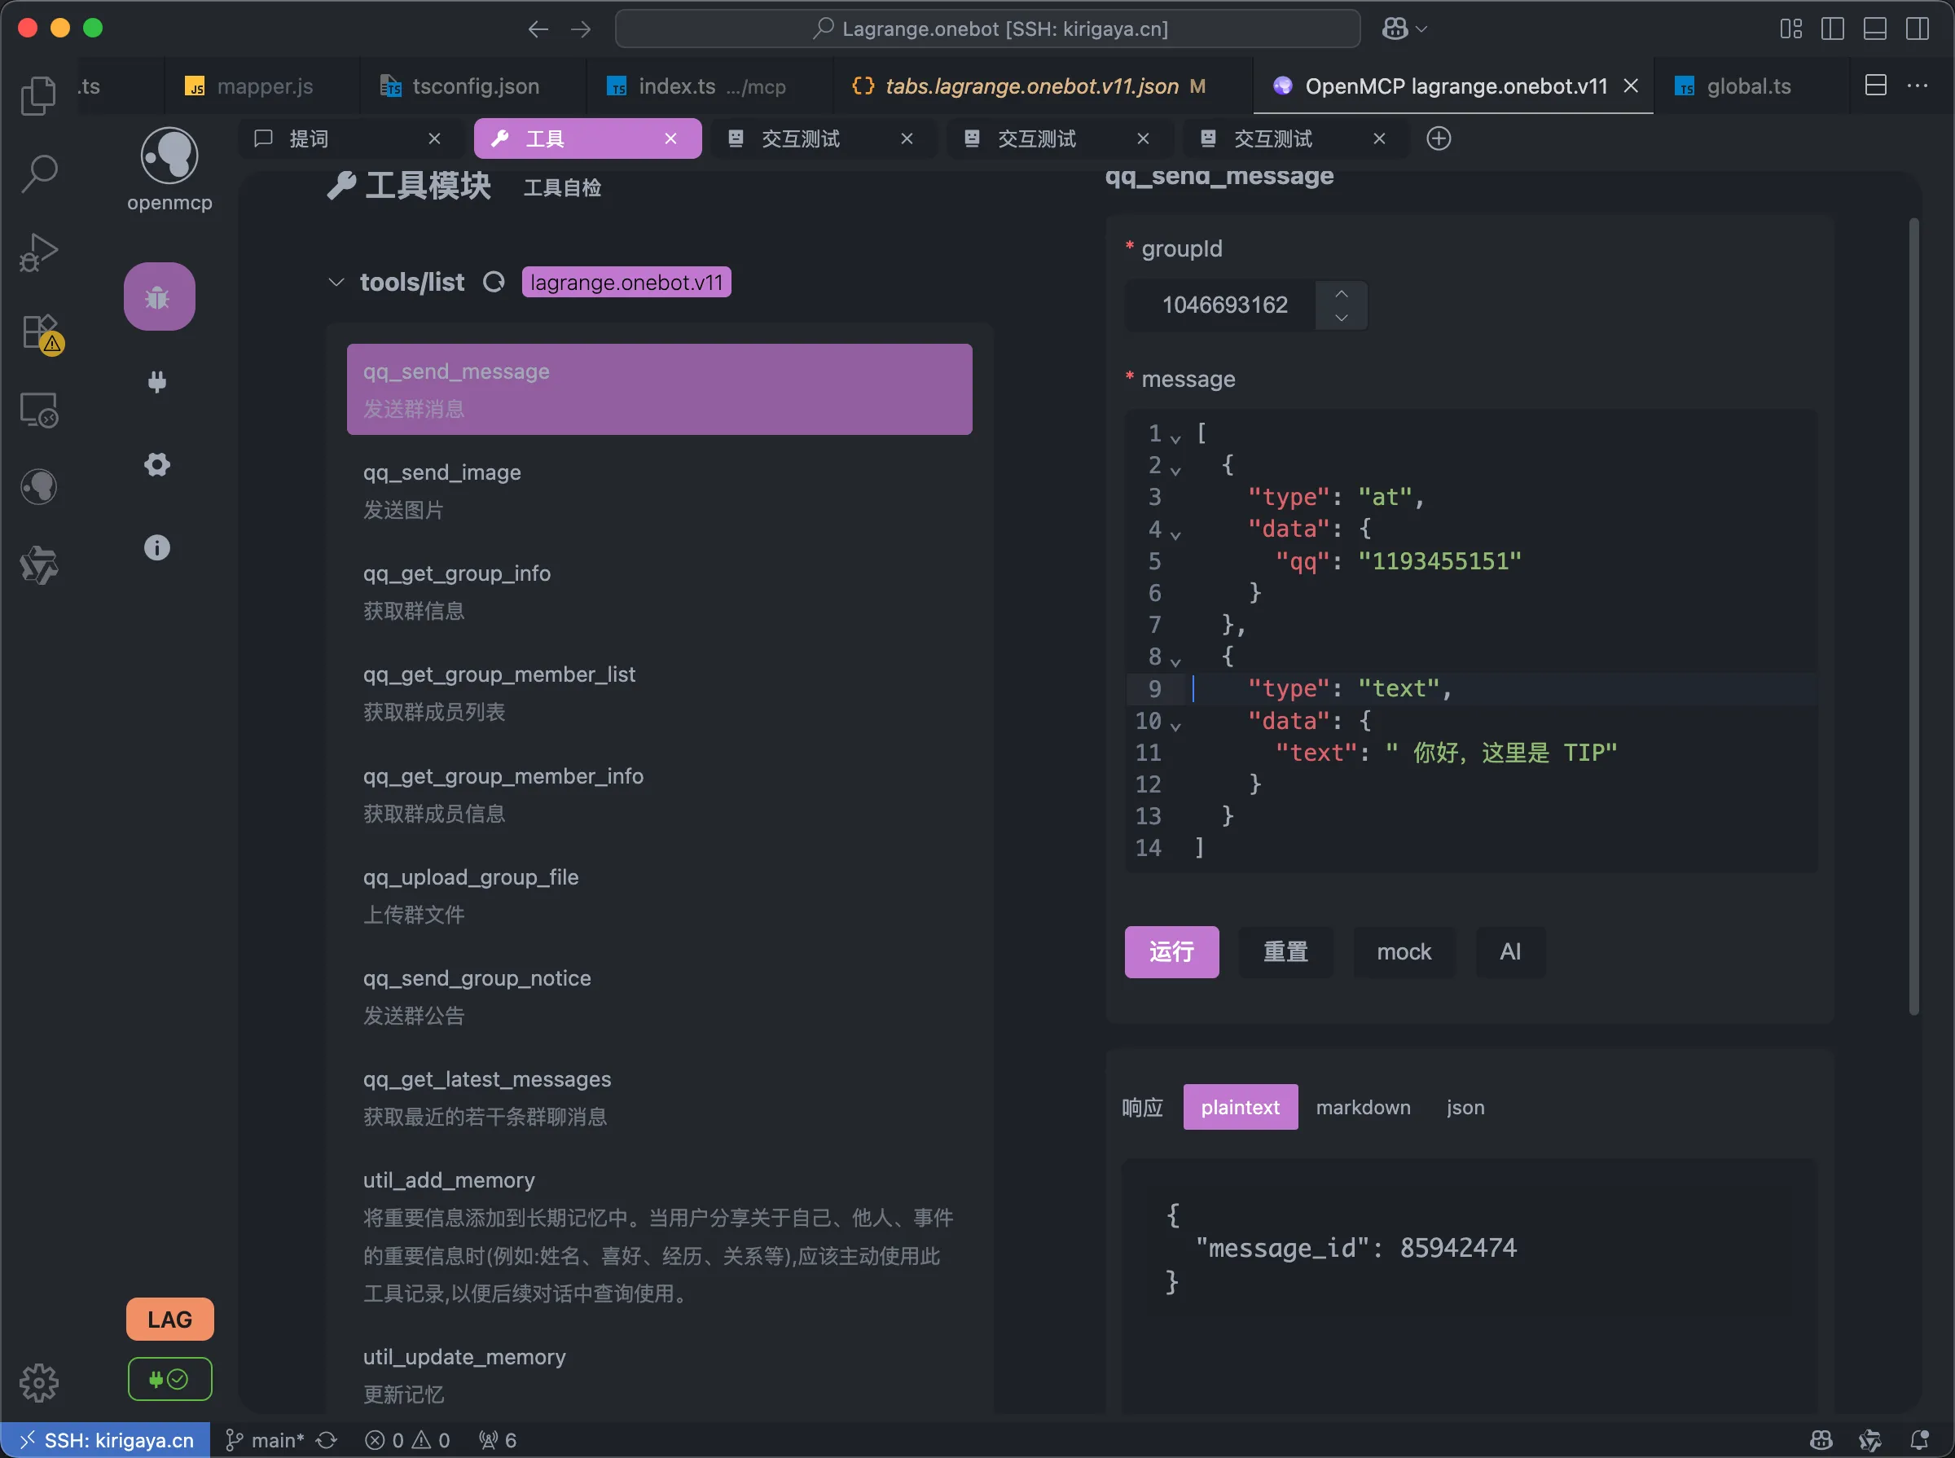This screenshot has width=1955, height=1458.
Task: Select plaintext response format
Action: (1240, 1107)
